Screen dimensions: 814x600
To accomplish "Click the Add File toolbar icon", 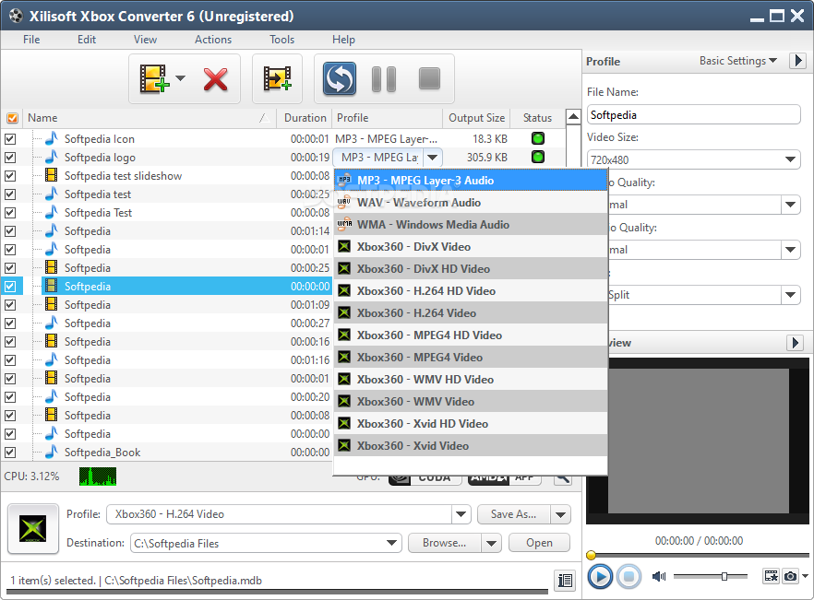I will point(154,79).
